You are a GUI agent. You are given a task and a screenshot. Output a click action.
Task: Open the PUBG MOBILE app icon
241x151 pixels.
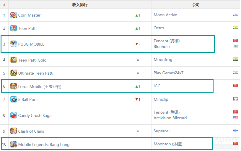(14, 44)
